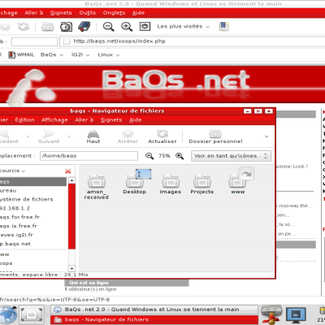The image size is (325, 325).
Task: Open the WMAIL bookmark
Action: tap(21, 54)
